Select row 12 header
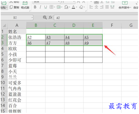The width and height of the screenshot is (139, 114). tap(4, 94)
